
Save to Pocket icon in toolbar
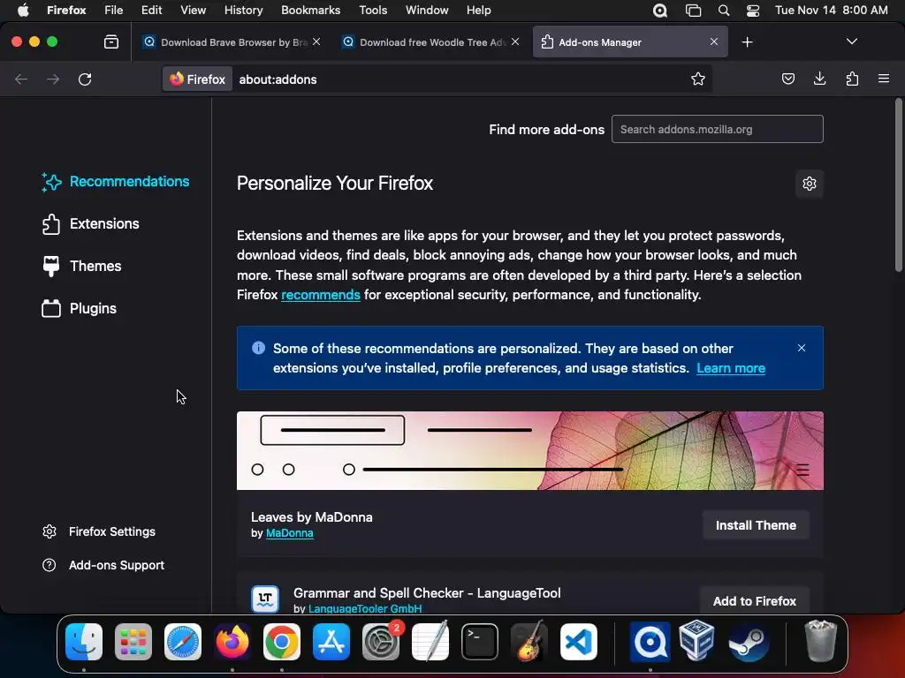[787, 79]
